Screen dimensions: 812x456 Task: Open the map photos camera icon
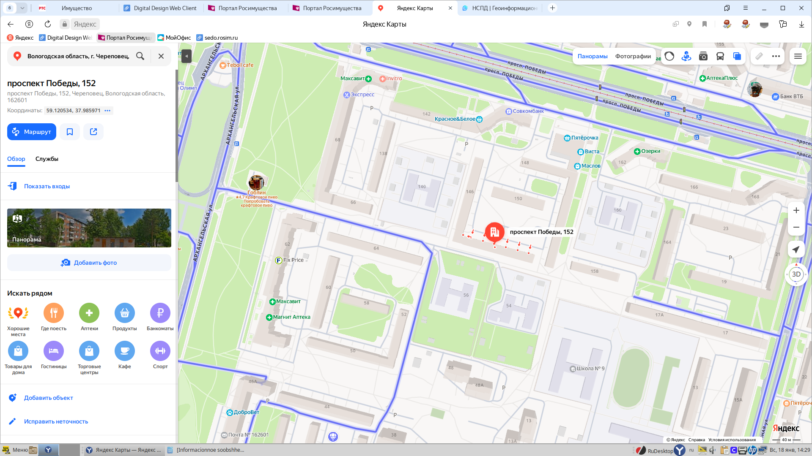(703, 56)
